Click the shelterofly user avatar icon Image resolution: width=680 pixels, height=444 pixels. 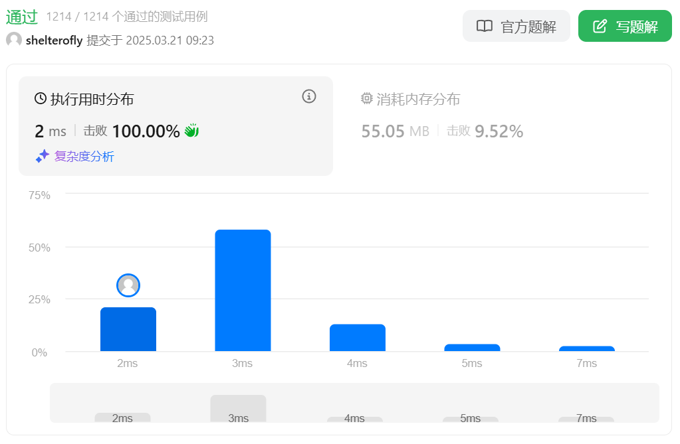(14, 40)
